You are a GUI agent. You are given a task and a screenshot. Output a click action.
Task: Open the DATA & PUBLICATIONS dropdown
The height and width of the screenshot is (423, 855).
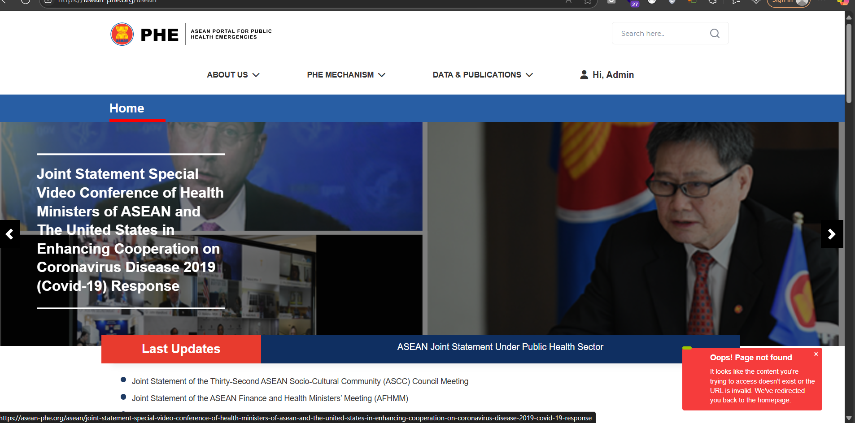(x=482, y=75)
